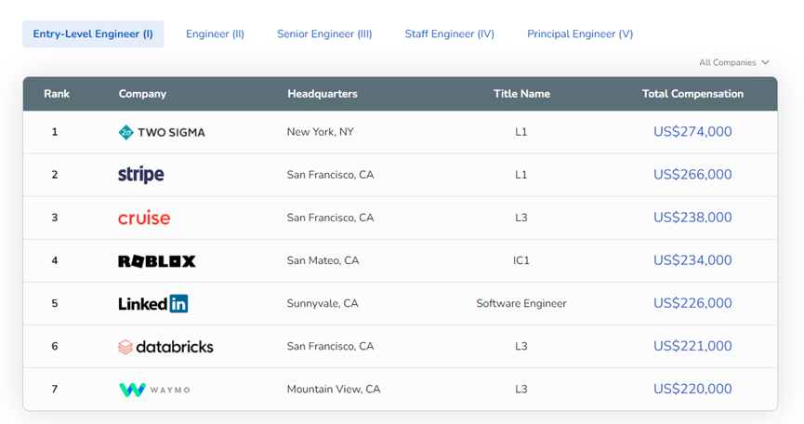This screenshot has height=424, width=804.
Task: Click the LinkedIn logo
Action: [x=153, y=303]
